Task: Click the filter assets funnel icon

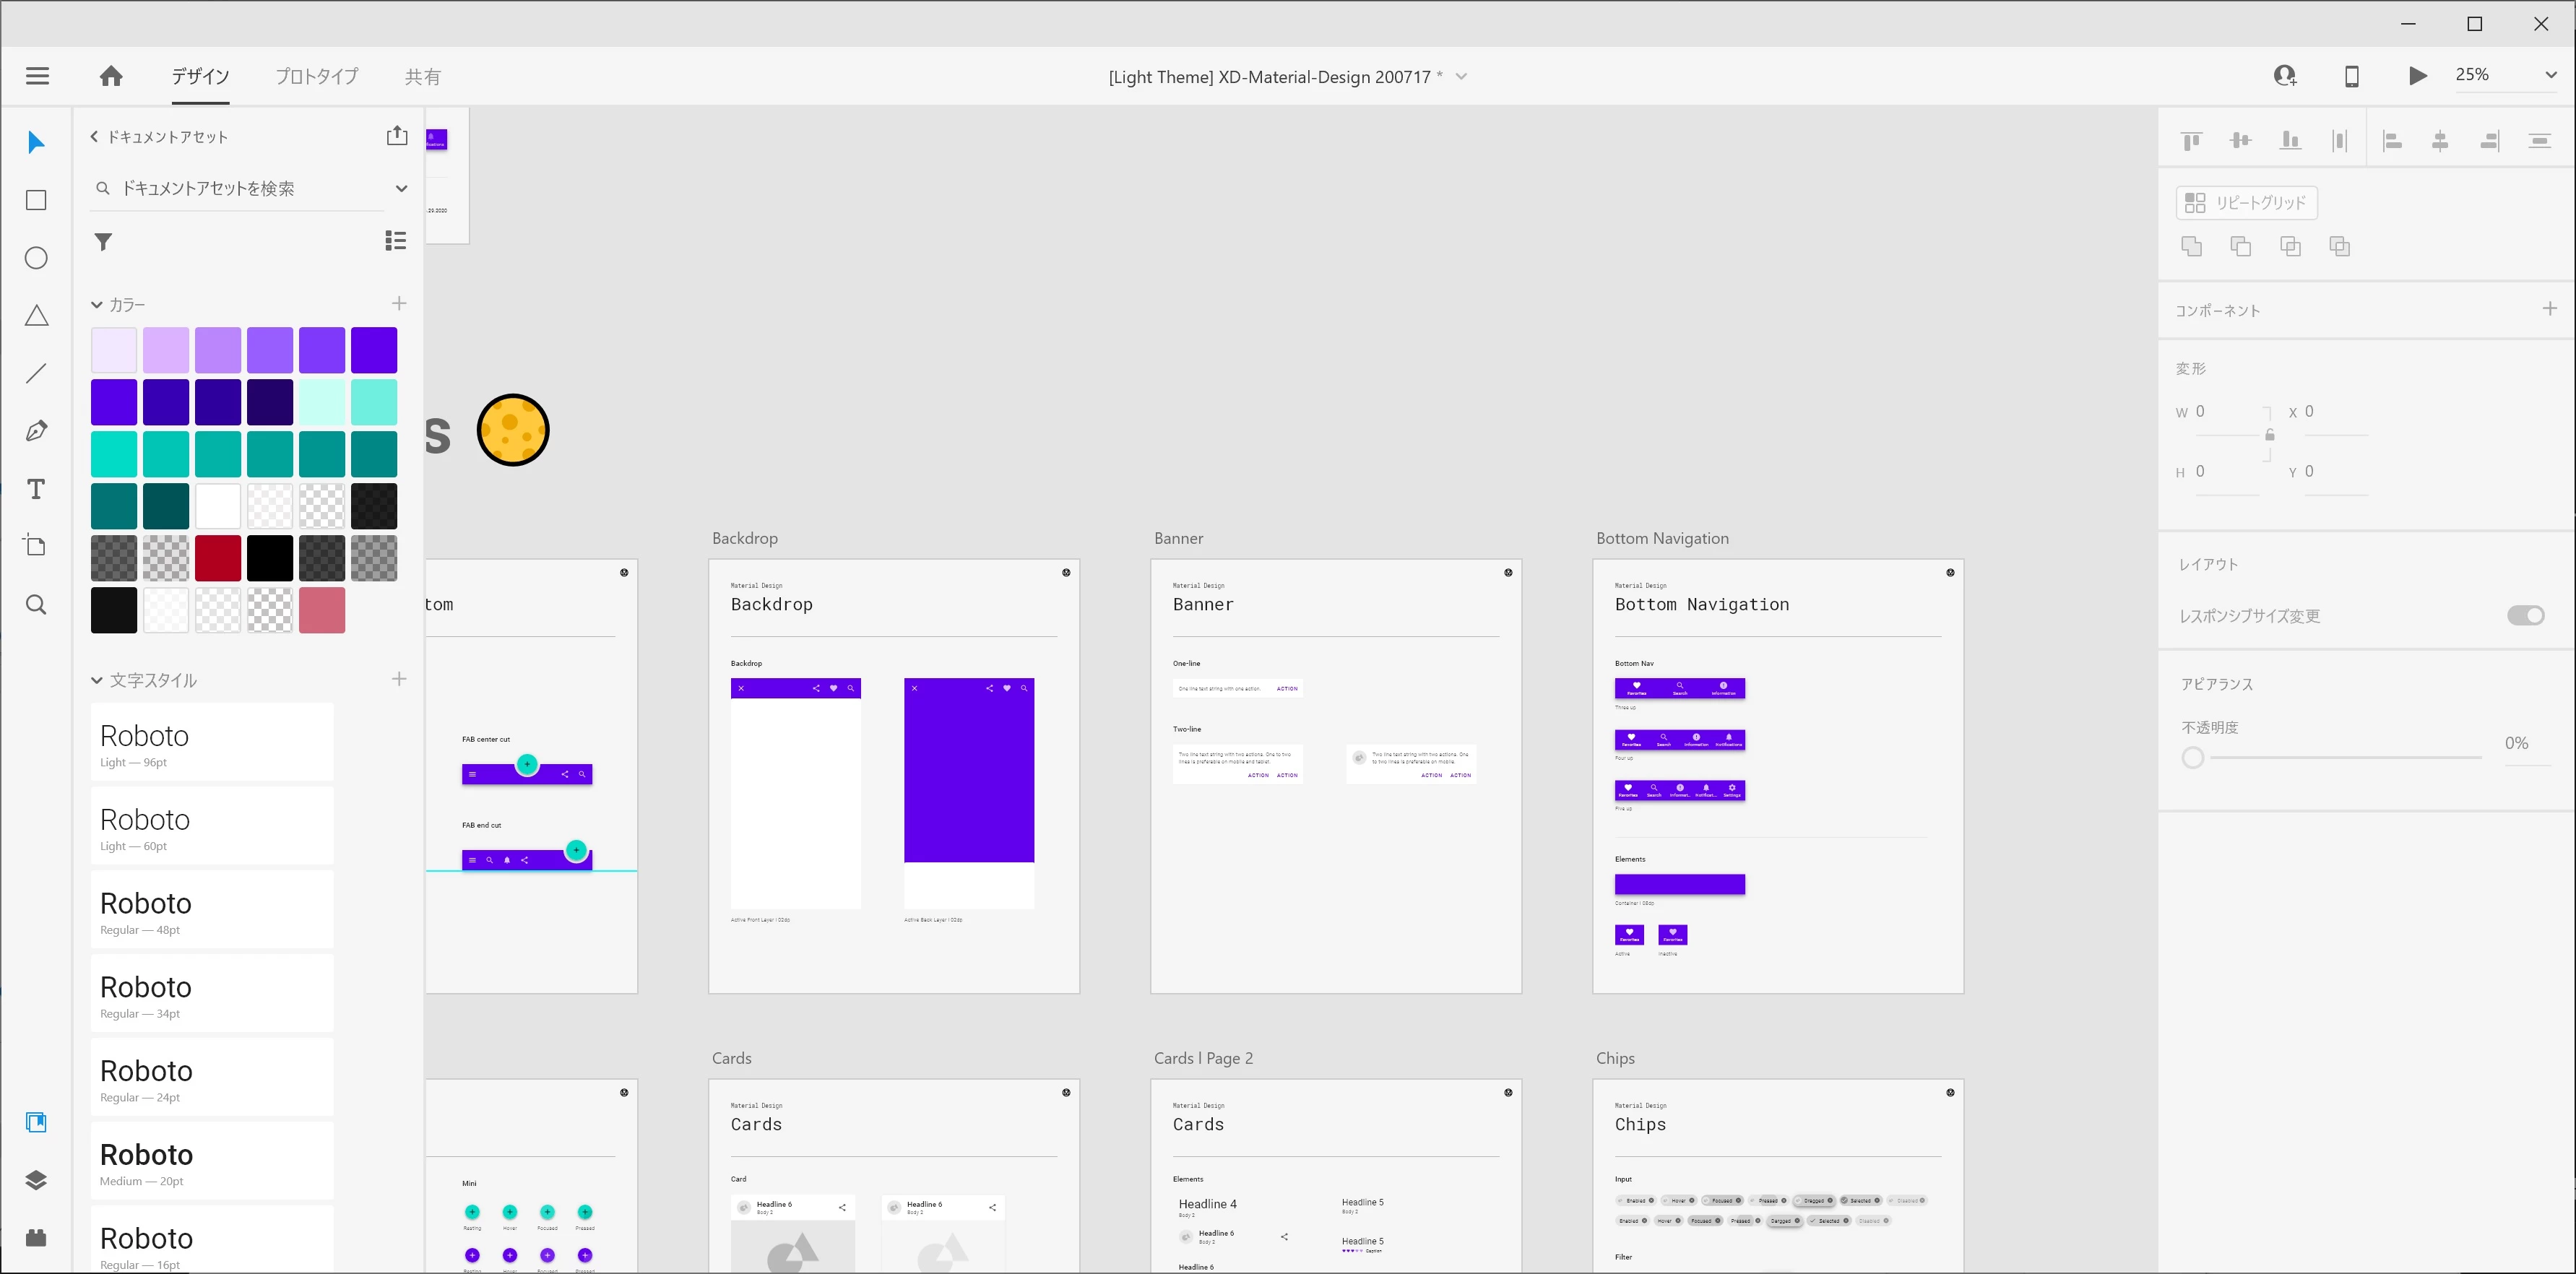Action: tap(103, 242)
